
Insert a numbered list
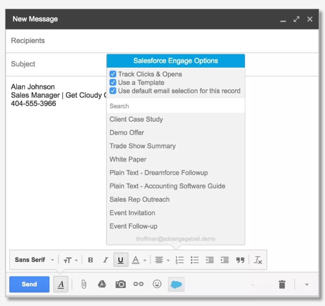click(180, 260)
